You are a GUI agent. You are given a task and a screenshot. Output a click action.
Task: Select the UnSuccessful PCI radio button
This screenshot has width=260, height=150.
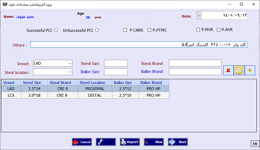(97, 30)
